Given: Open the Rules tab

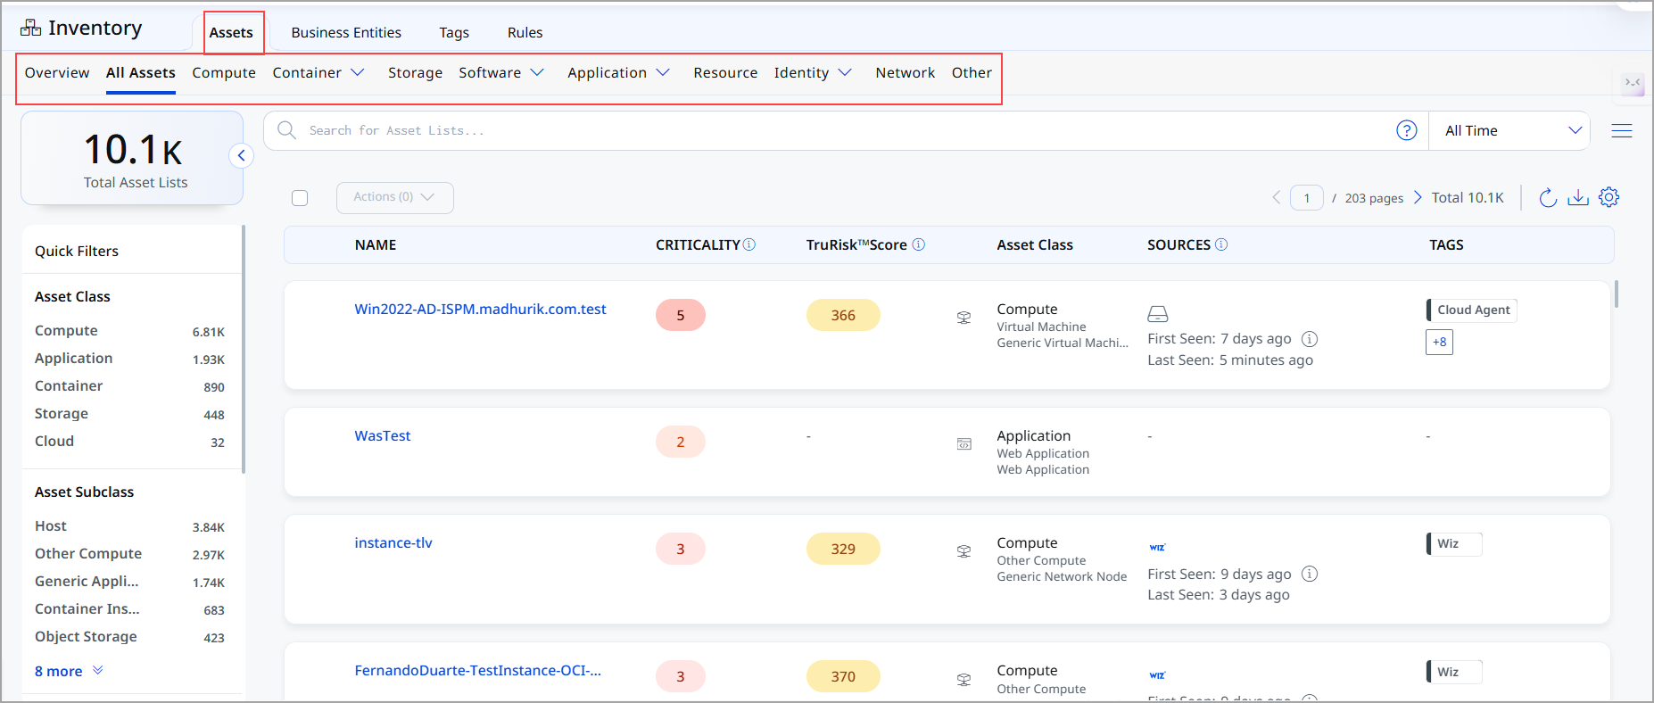Looking at the screenshot, I should [x=525, y=32].
